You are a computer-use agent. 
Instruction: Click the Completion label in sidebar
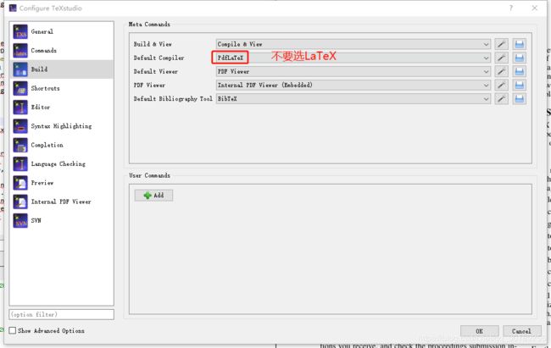47,145
